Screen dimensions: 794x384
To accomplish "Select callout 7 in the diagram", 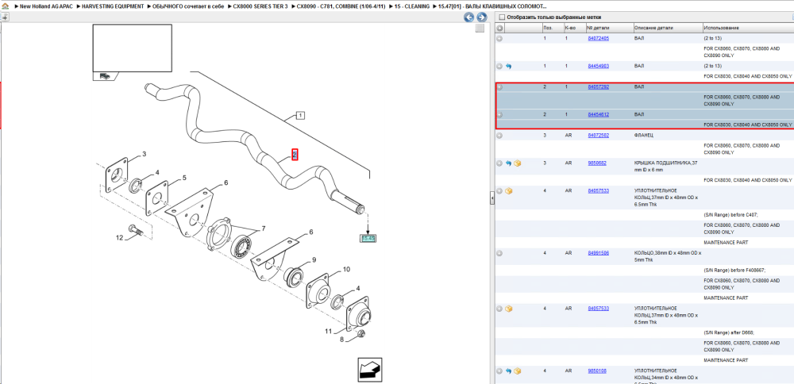I will [262, 228].
